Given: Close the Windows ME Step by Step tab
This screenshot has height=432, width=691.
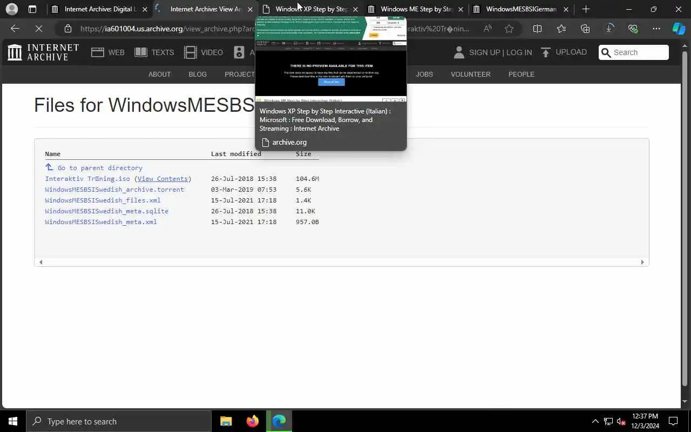Looking at the screenshot, I should point(460,9).
